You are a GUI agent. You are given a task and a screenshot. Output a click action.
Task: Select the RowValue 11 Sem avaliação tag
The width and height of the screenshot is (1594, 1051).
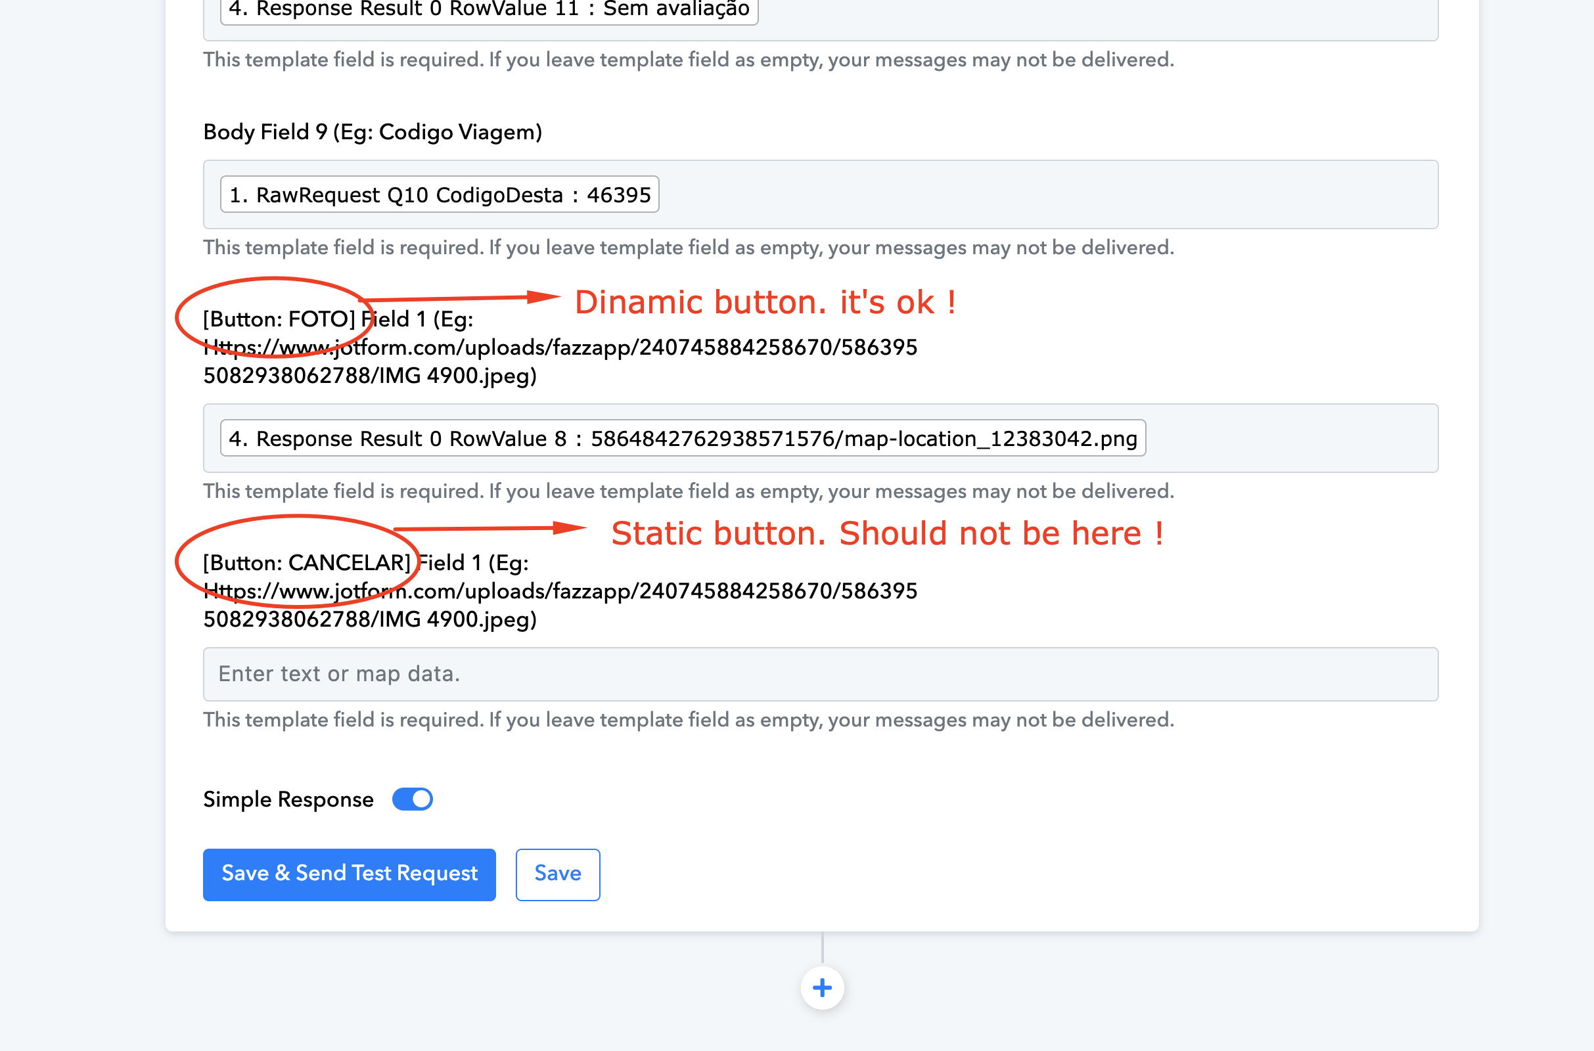click(489, 9)
